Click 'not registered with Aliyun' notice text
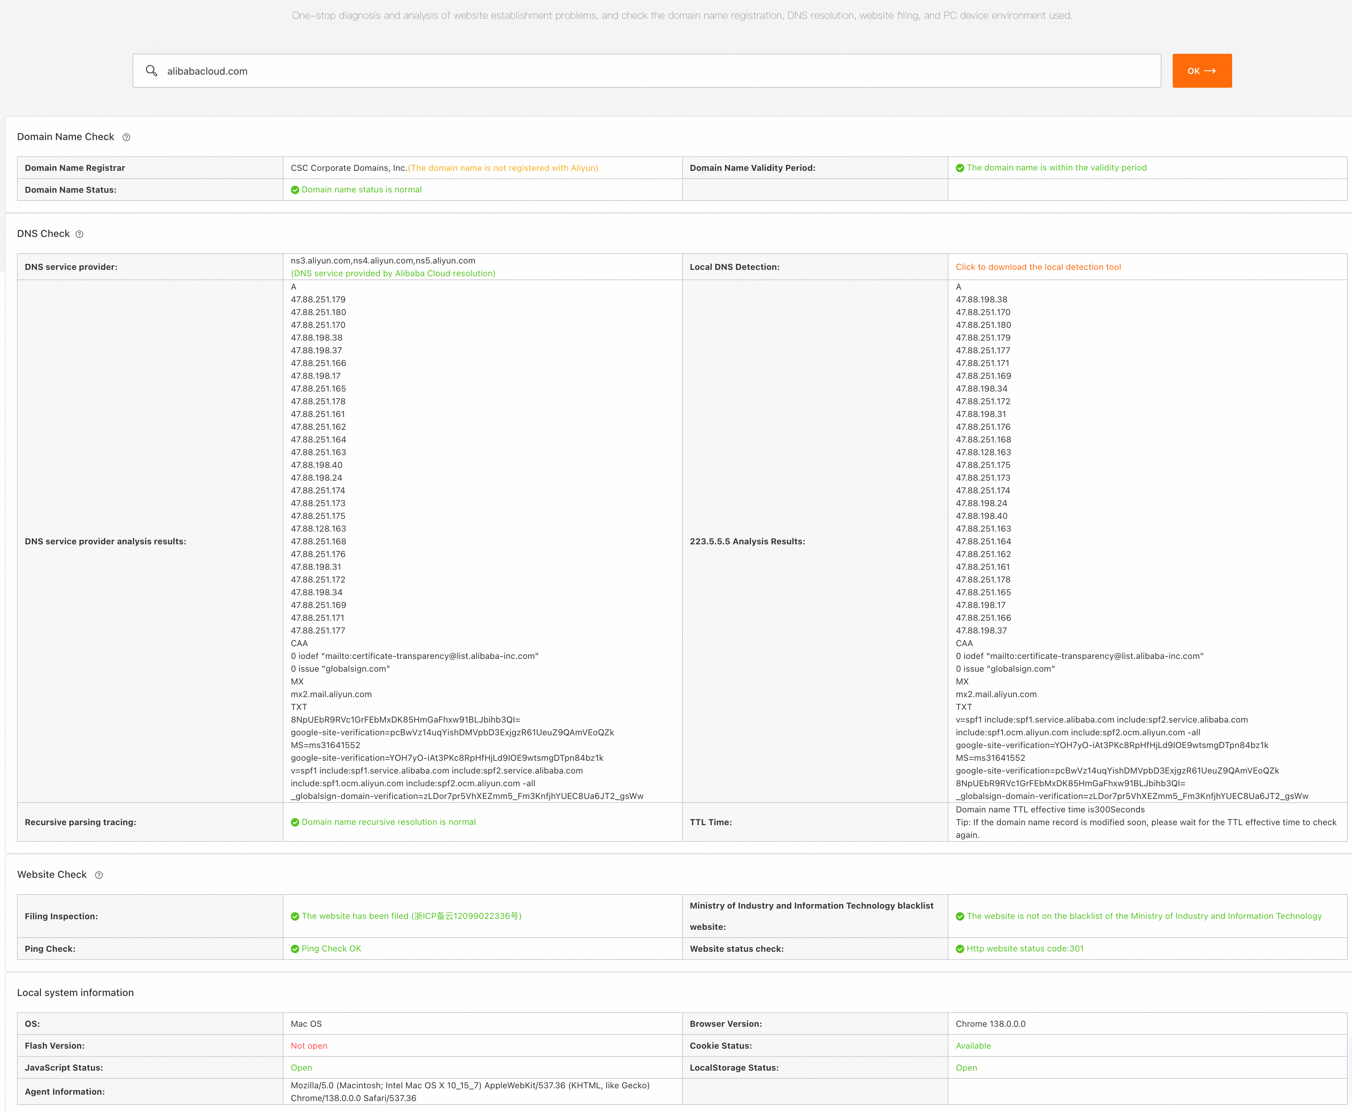Image resolution: width=1352 pixels, height=1112 pixels. tap(503, 168)
